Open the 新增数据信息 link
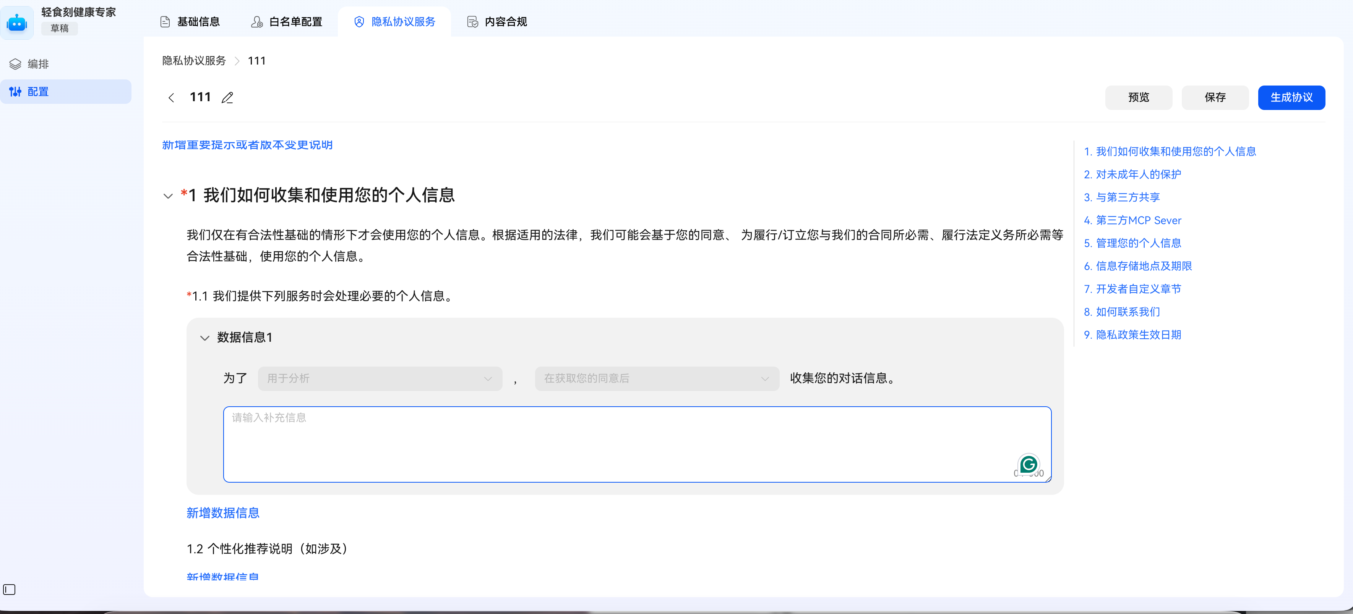The image size is (1353, 614). (222, 513)
